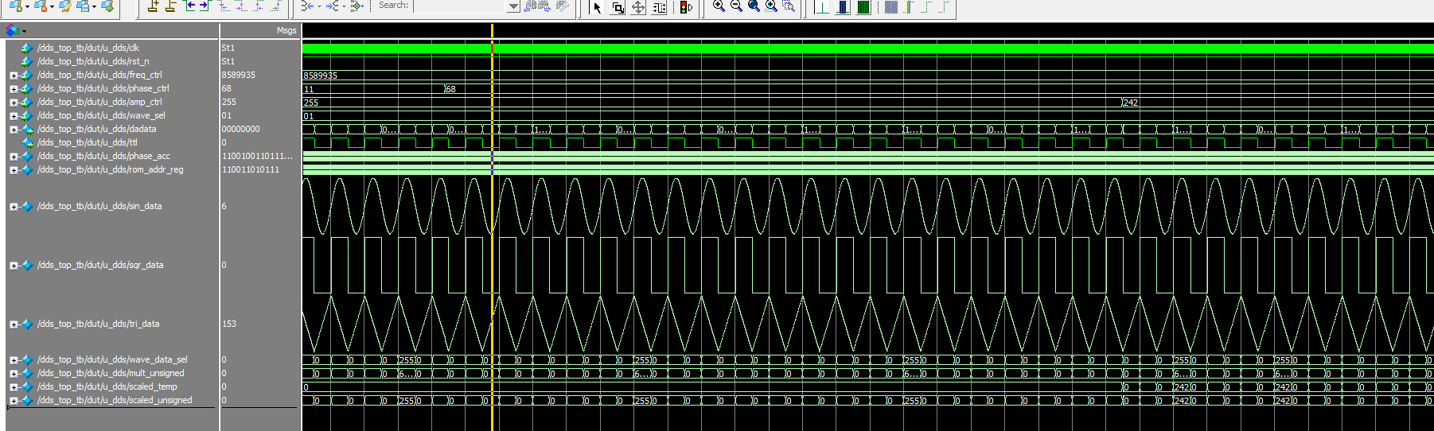This screenshot has width=1434, height=431.
Task: Click the freq_ctrl value 8589935 in Msgs
Action: point(239,75)
